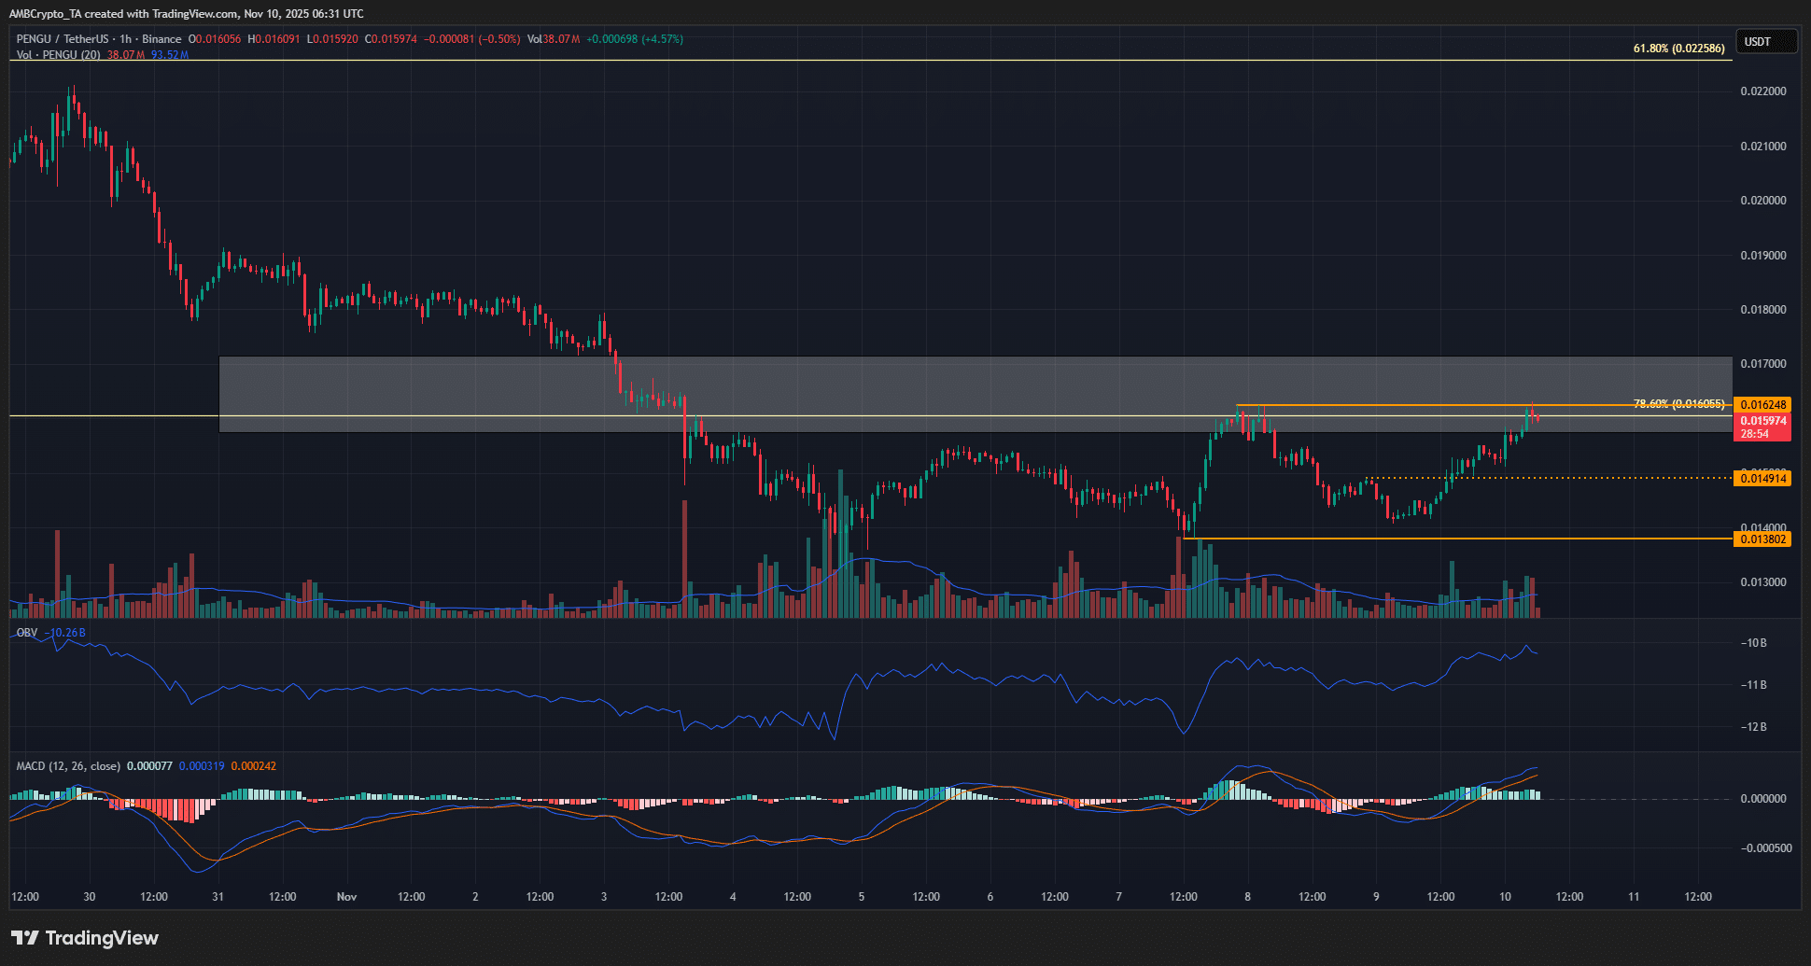Select the OBV indicator label
Screen dimensions: 1811x966
tap(27, 633)
